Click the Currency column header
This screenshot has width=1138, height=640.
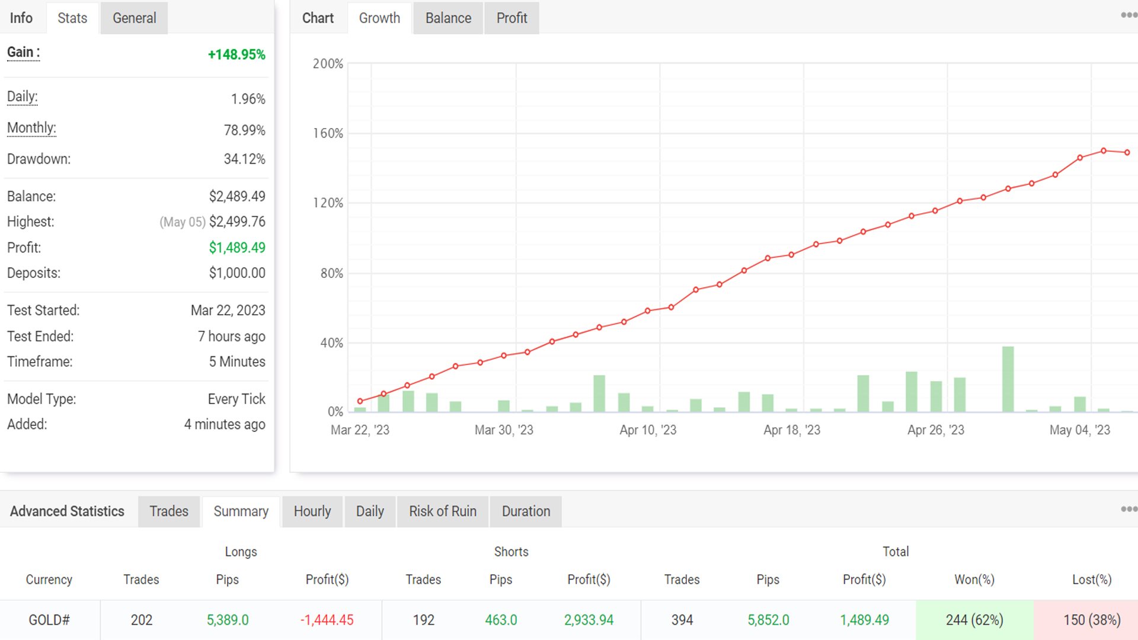tap(49, 580)
